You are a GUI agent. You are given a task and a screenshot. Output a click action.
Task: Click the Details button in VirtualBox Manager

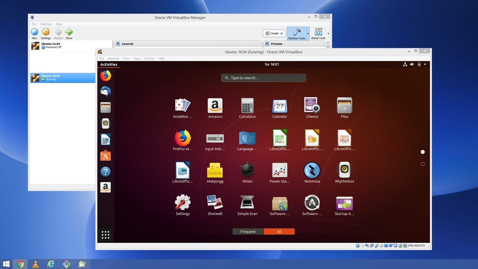[x=274, y=33]
